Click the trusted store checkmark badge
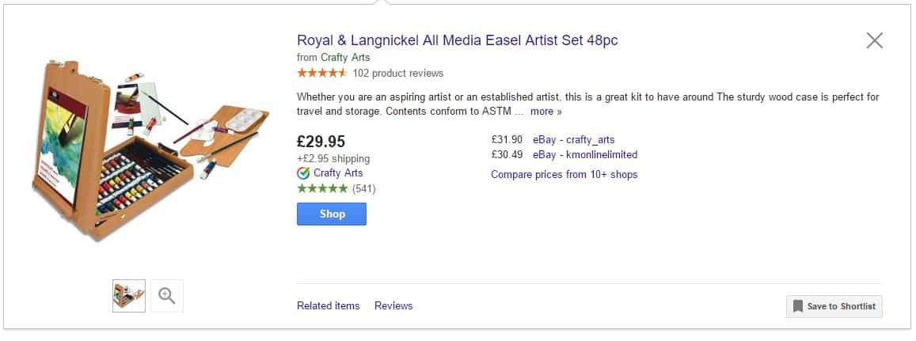 click(303, 173)
